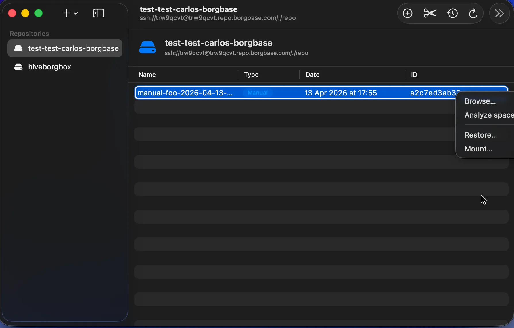The height and width of the screenshot is (328, 514).
Task: Create a new archive with the plus toolbar icon
Action: click(407, 13)
